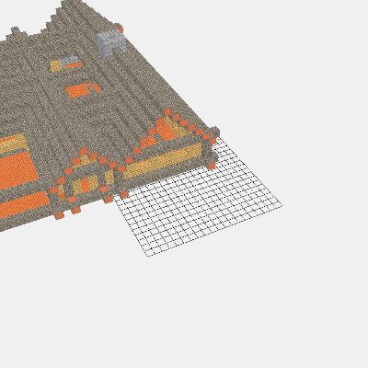368x368 pixels.
Task: Select tan panel with orange stripe in small dormer
Action: click(x=86, y=184)
